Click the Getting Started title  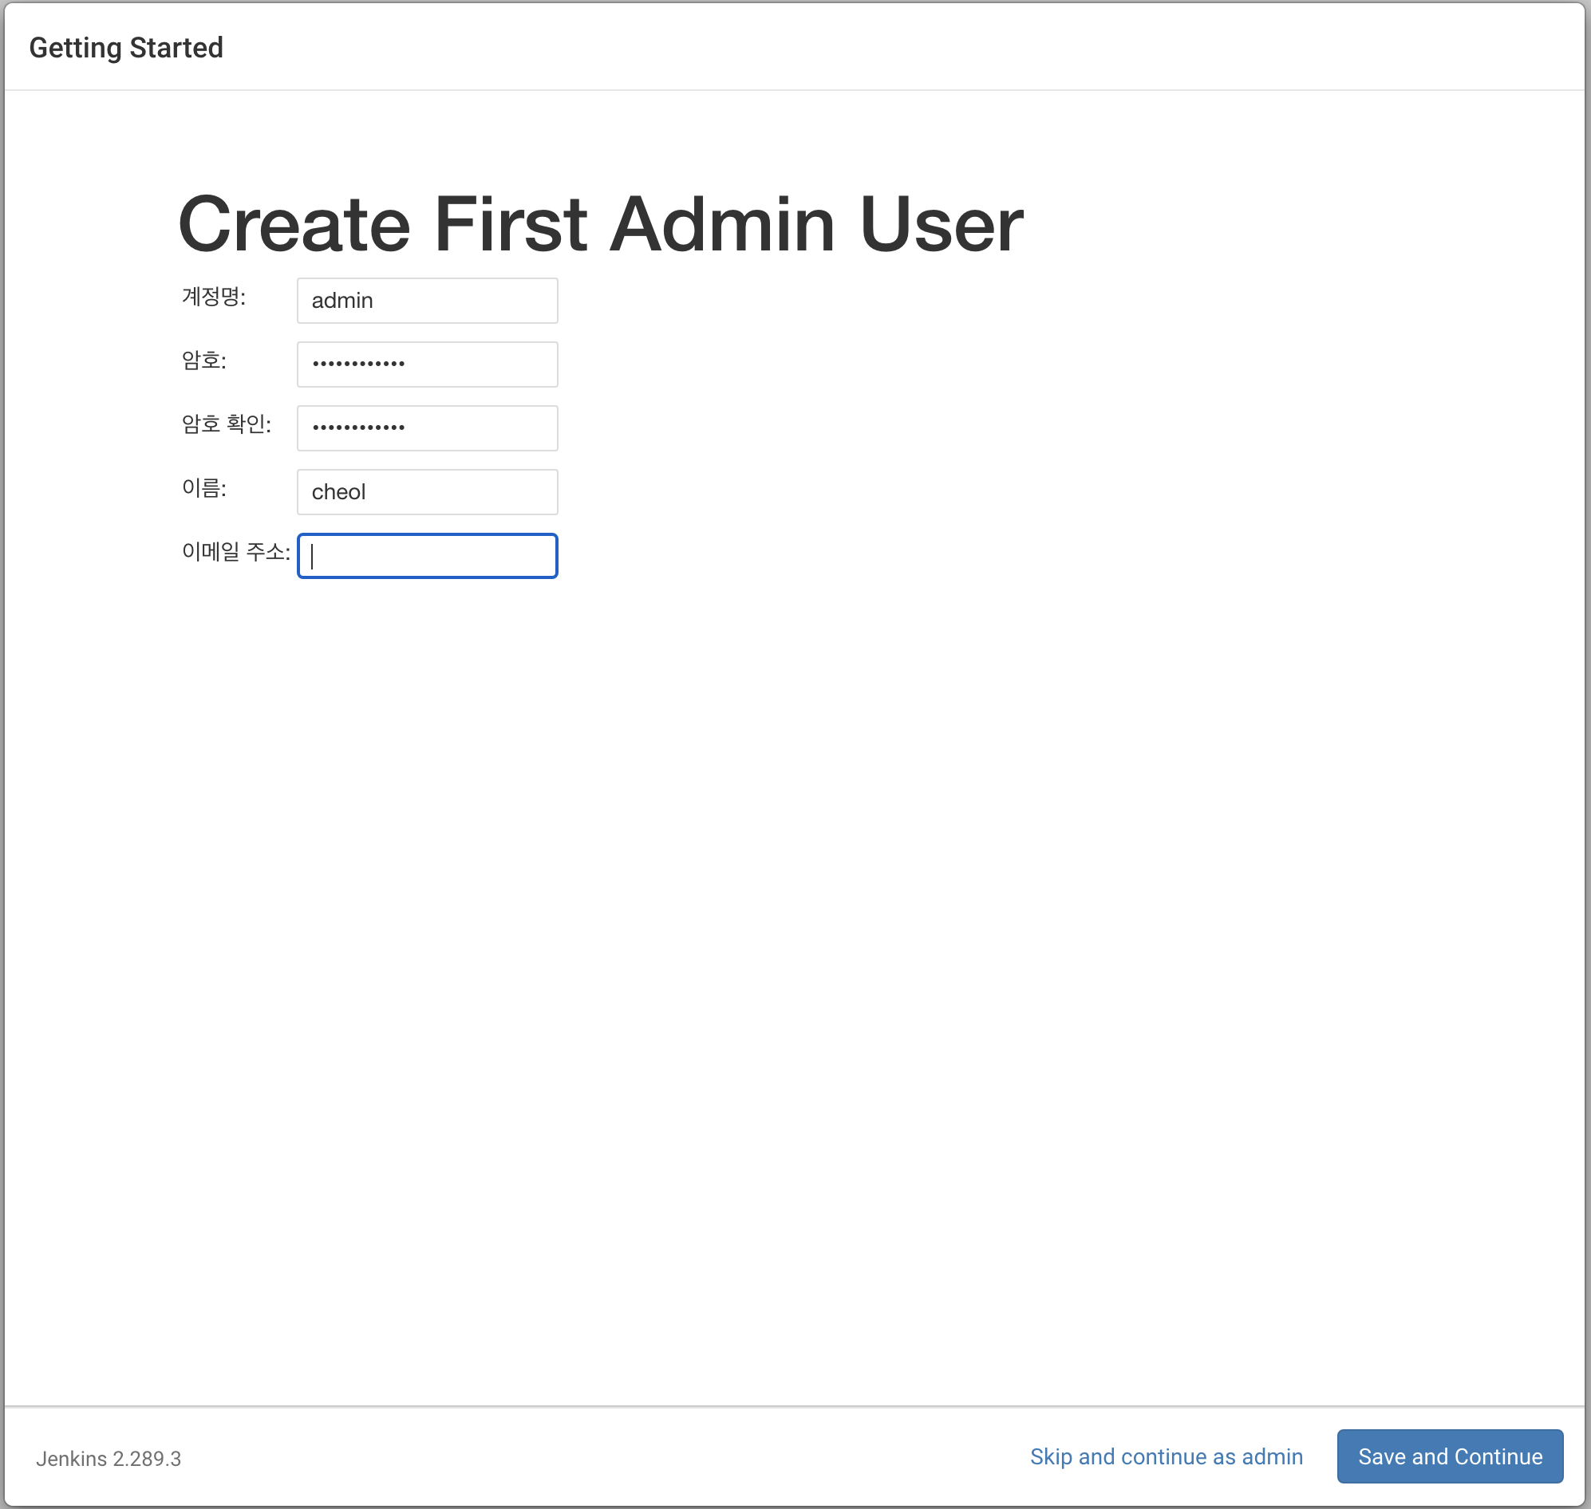[126, 48]
